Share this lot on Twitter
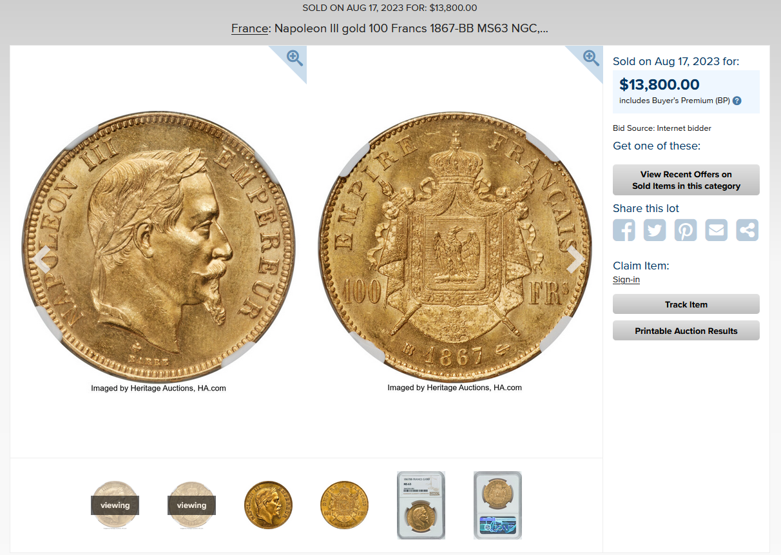781x555 pixels. coord(655,230)
